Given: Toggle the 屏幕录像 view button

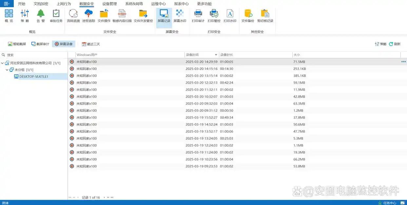Looking at the screenshot, I should [x=64, y=44].
